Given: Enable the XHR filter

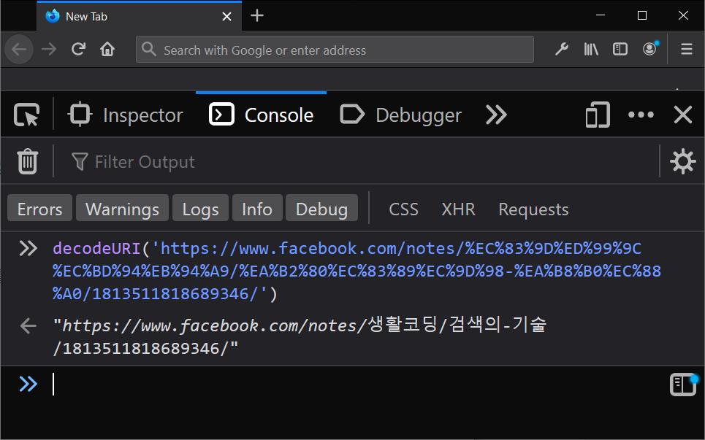Looking at the screenshot, I should [x=458, y=209].
